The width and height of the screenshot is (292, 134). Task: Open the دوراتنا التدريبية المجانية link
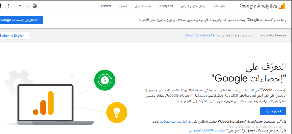[175, 122]
